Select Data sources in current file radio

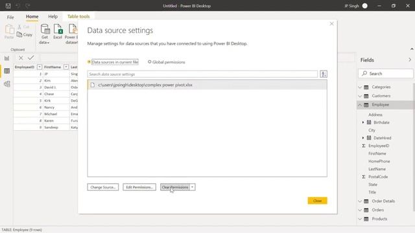[x=89, y=62]
